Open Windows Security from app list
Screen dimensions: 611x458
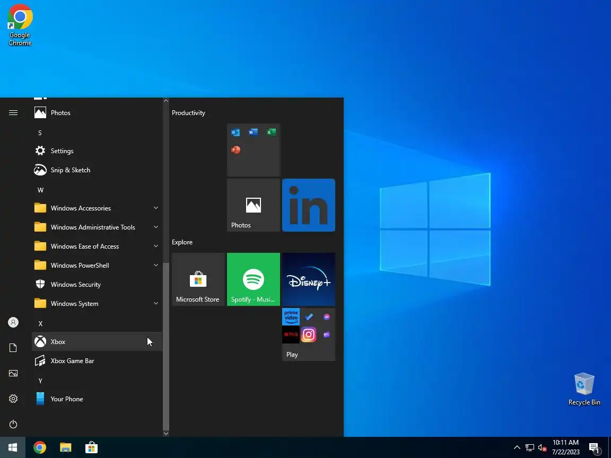click(97, 284)
